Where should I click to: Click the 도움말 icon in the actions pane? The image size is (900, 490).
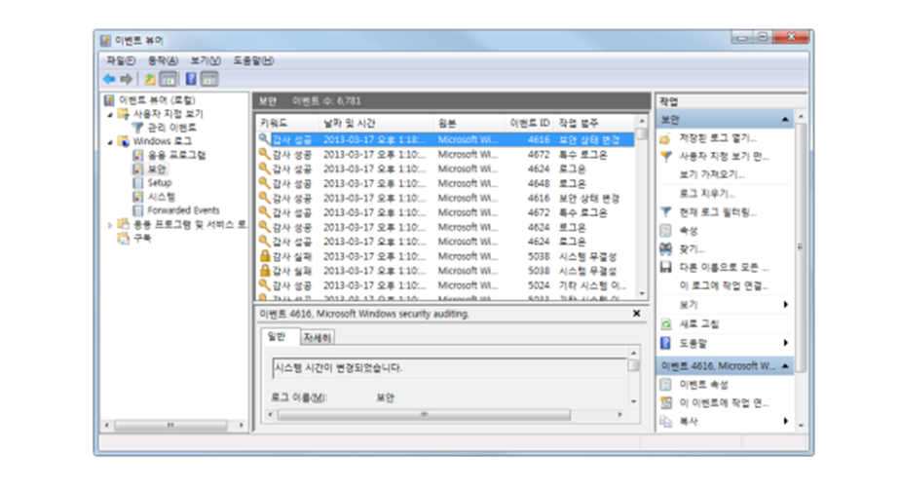(x=666, y=343)
